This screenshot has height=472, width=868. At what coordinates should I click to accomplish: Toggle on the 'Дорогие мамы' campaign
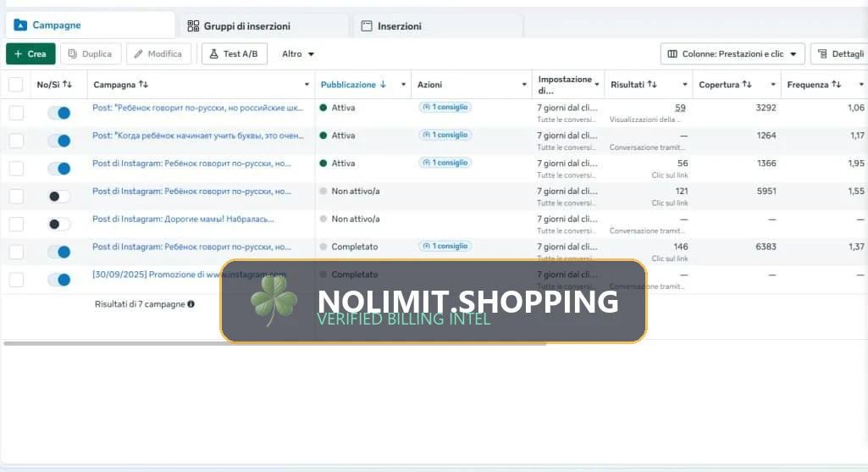coord(59,224)
